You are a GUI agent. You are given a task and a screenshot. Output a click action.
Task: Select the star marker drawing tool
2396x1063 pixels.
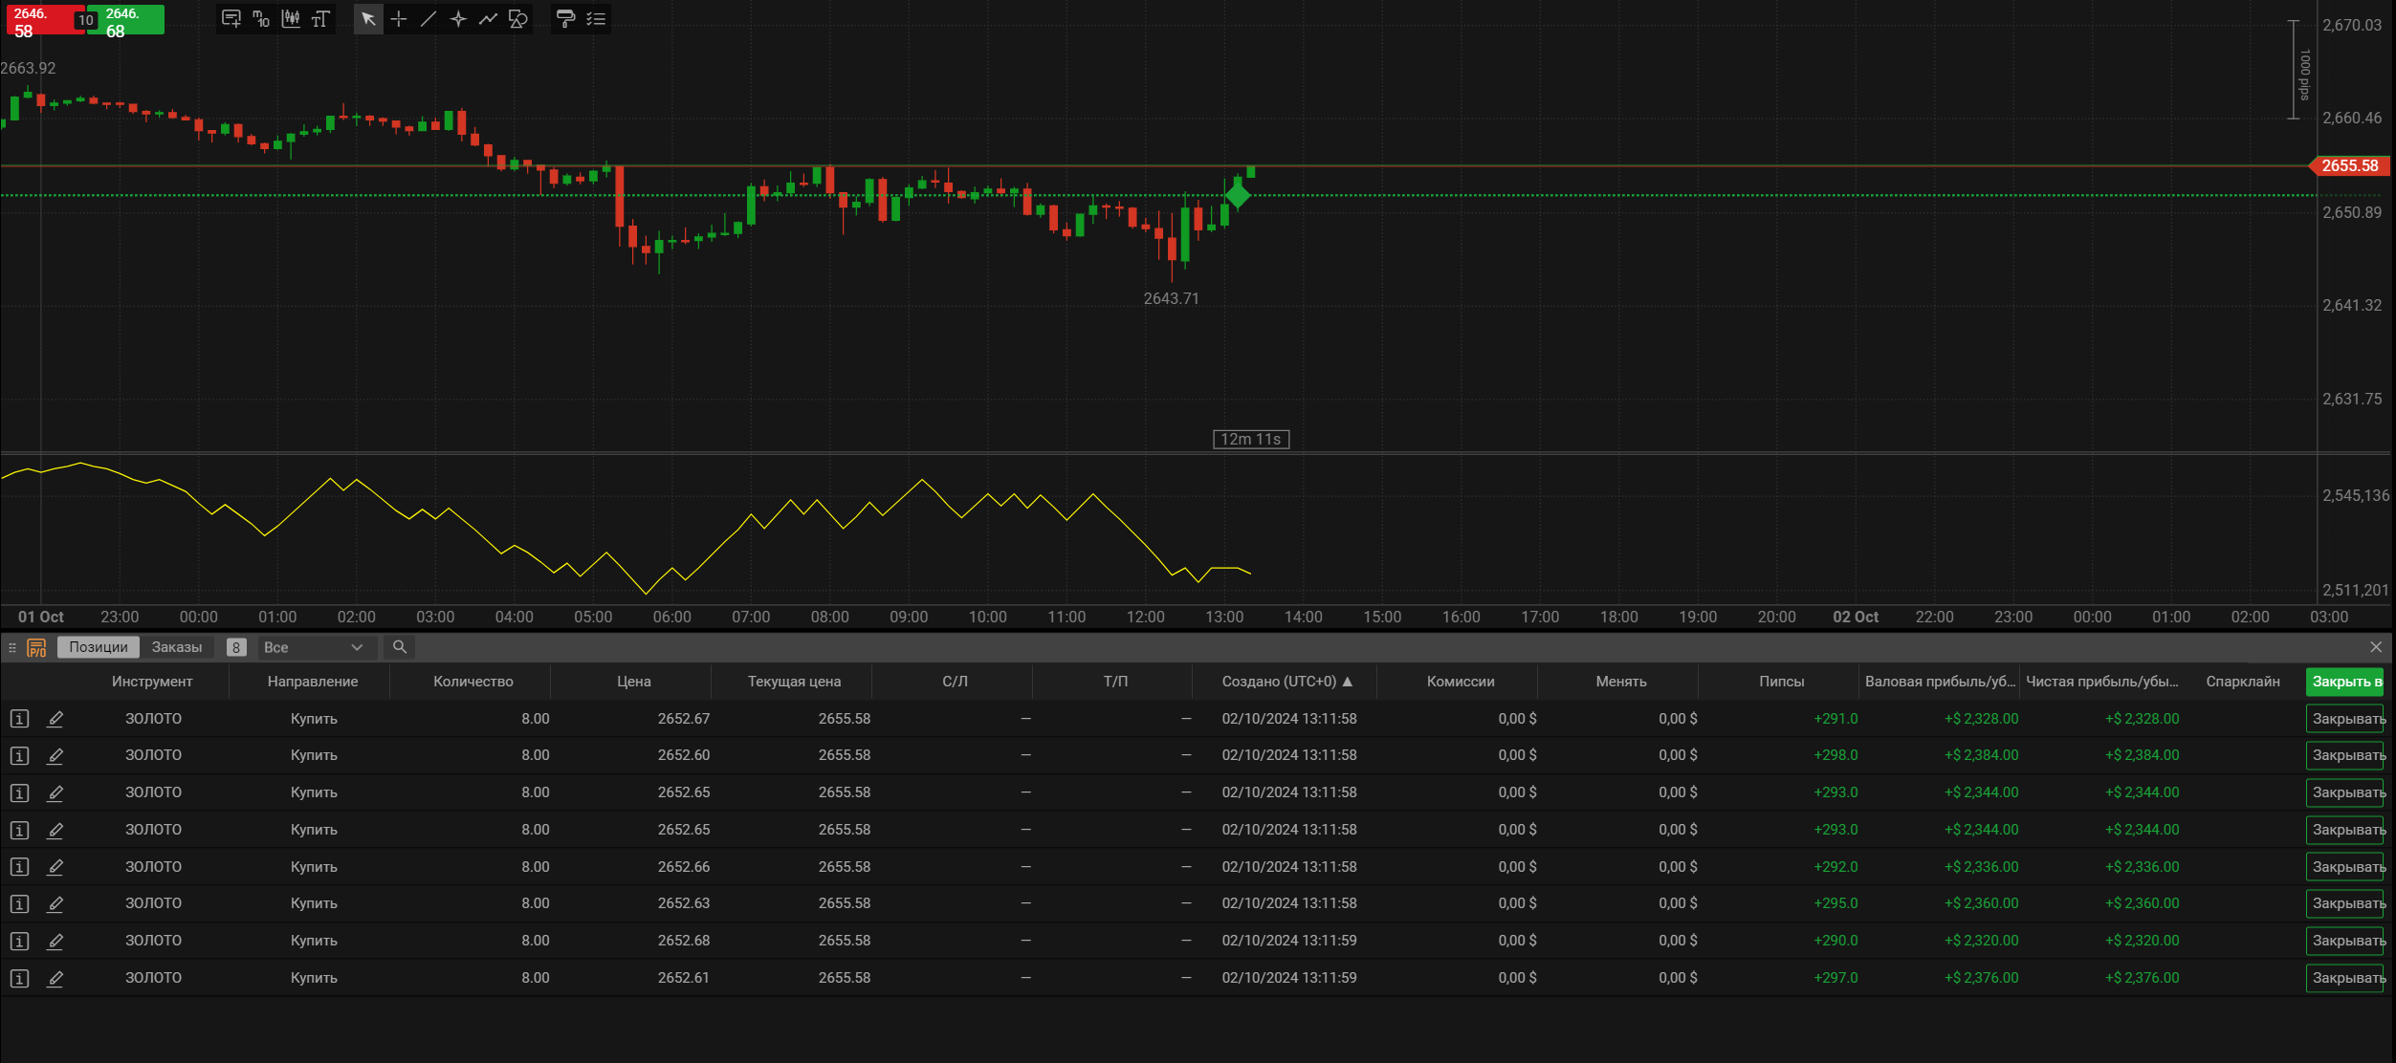[x=458, y=19]
